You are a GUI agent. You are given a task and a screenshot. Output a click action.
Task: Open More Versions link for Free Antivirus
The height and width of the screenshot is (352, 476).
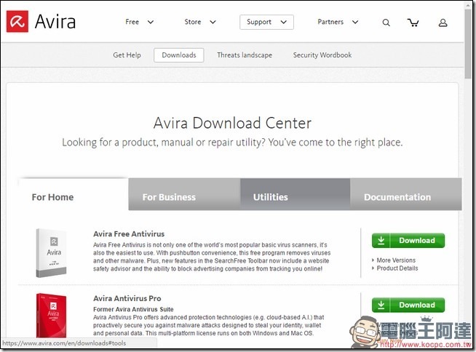tap(395, 260)
